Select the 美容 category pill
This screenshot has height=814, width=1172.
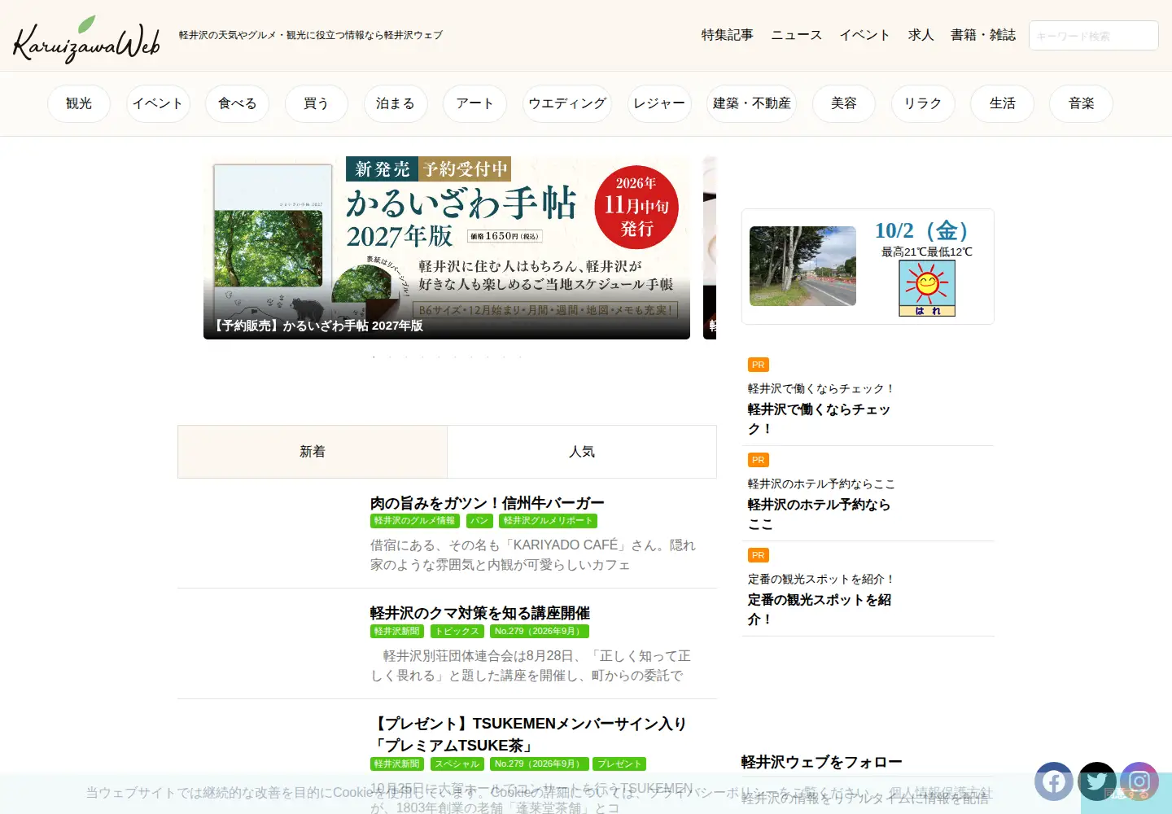(844, 103)
